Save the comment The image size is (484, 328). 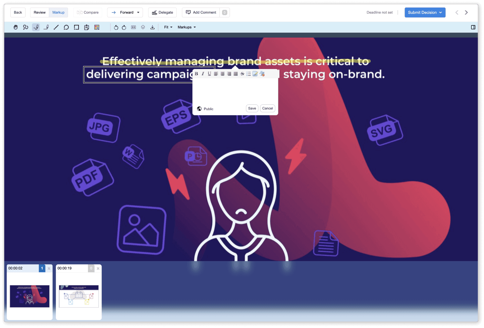(x=252, y=108)
